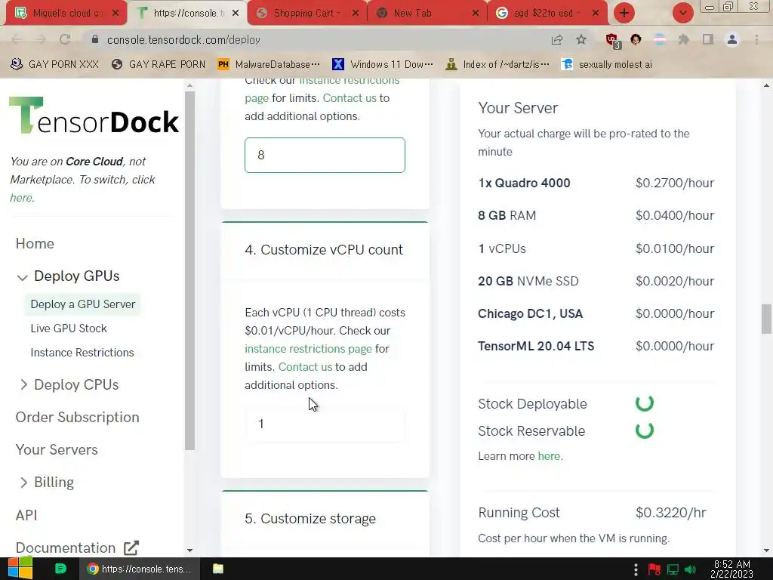Open API in the sidebar
Viewport: 773px width, 580px height.
pos(26,515)
